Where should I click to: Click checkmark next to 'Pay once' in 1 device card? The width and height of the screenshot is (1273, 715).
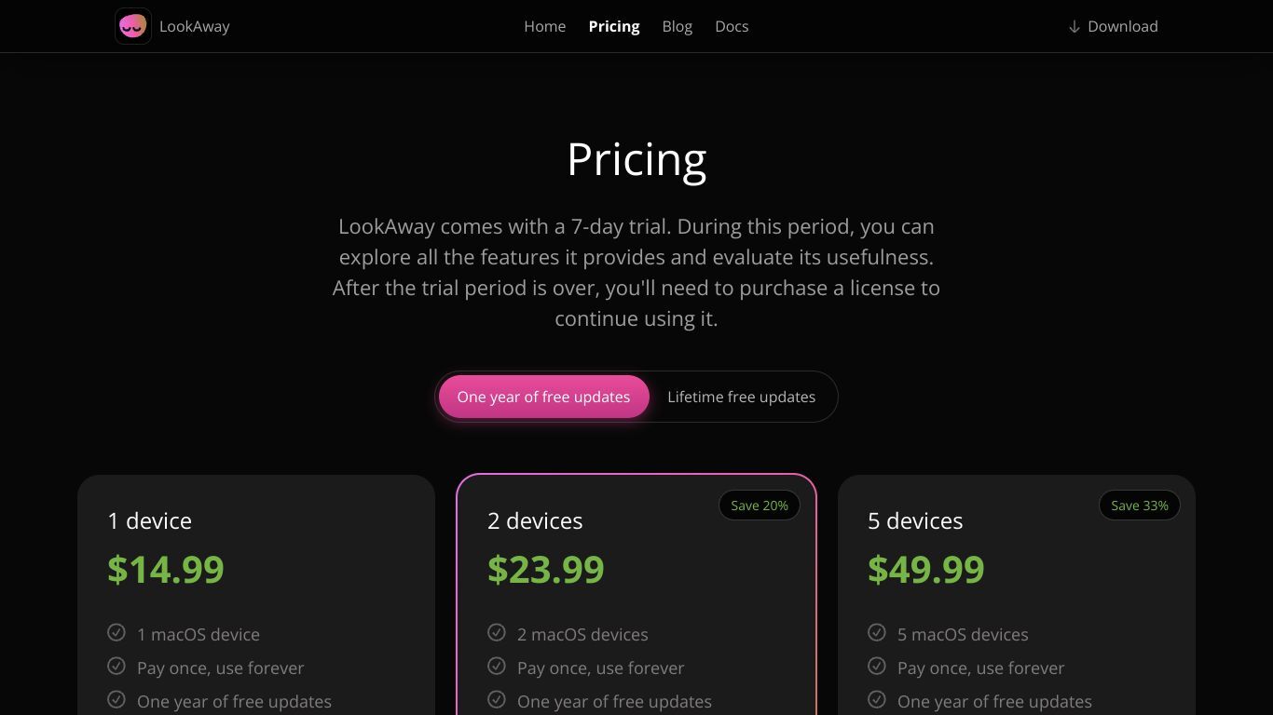coord(116,667)
